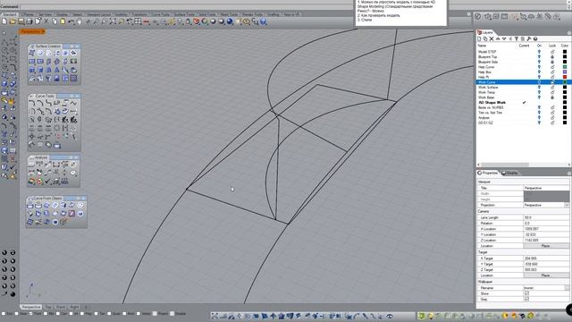Click the Cut scissors icon

(x=46, y=21)
